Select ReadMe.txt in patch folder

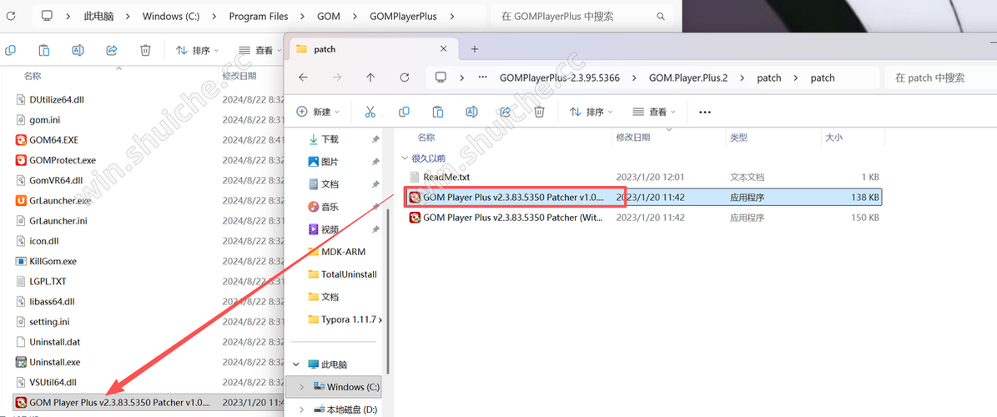(440, 177)
